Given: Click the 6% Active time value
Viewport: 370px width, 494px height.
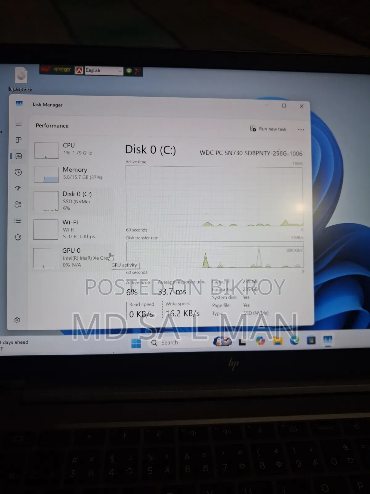Looking at the screenshot, I should (x=132, y=292).
